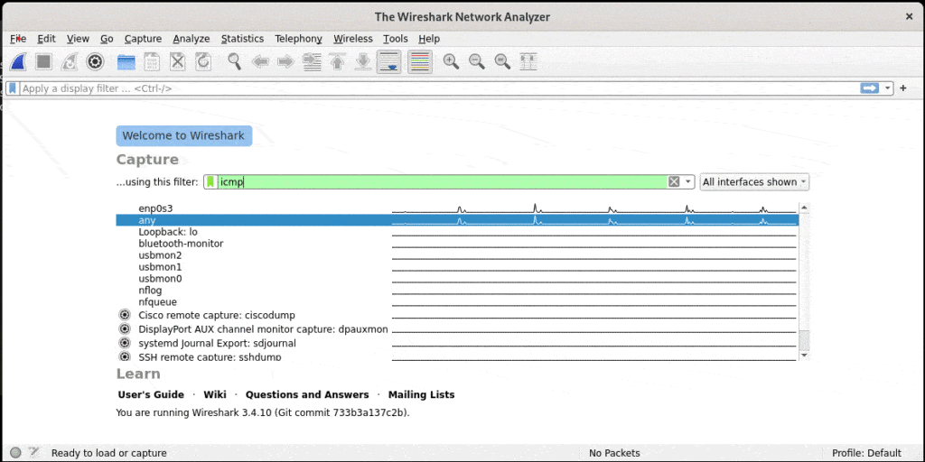
Task: Go to previous packet arrow icon
Action: (260, 61)
